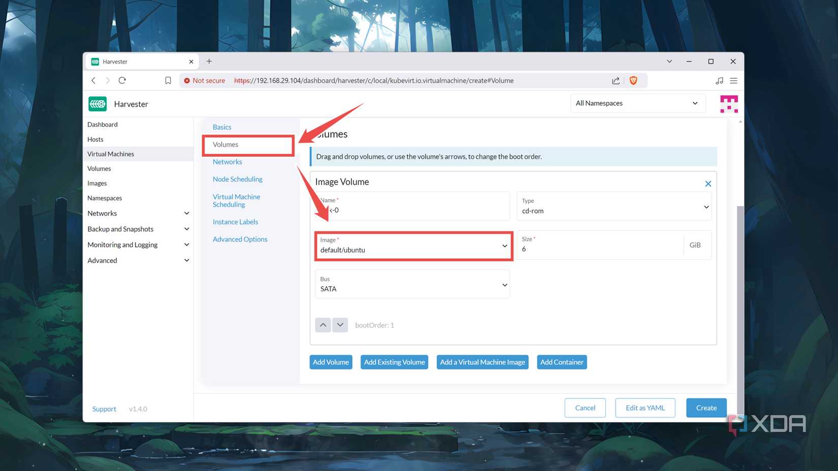Open the browser hamburger menu
838x471 pixels.
coord(733,80)
